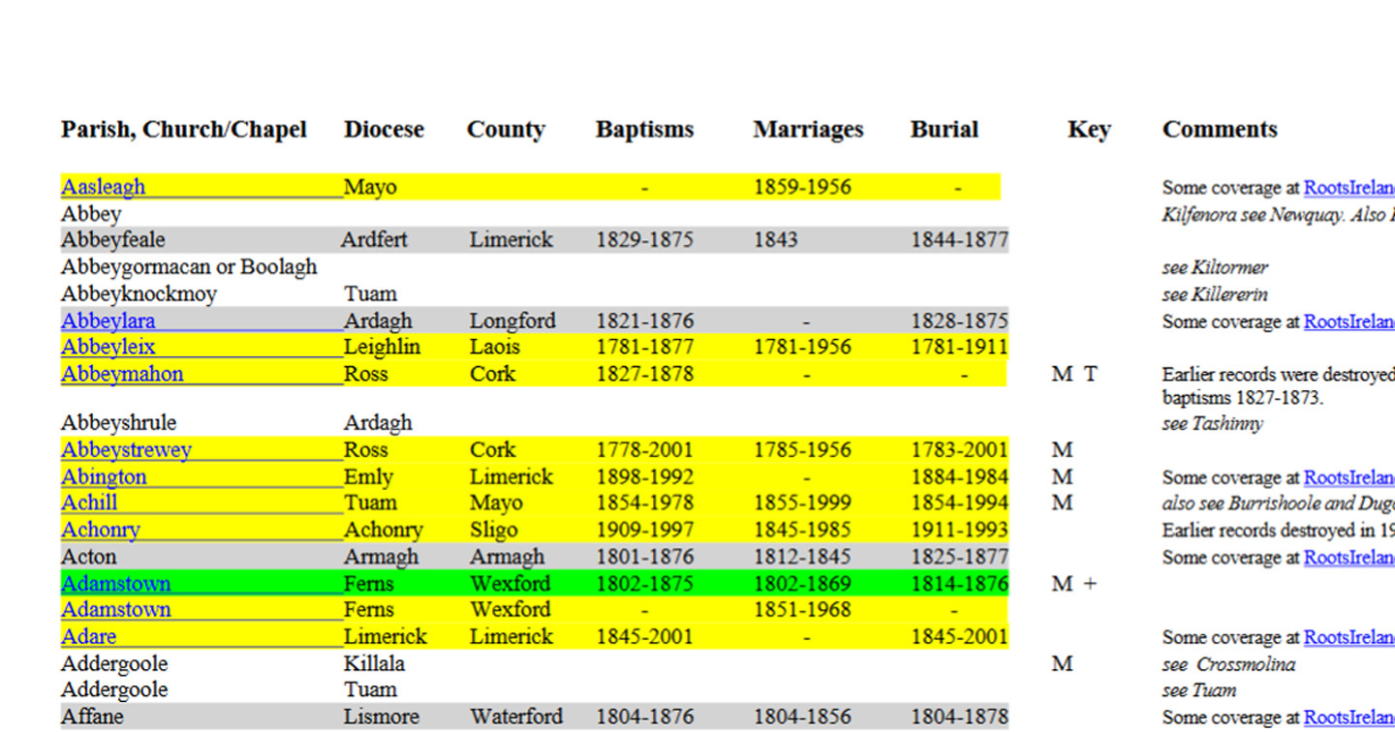Open the green-highlighted Adamstown link
1395x732 pixels.
point(116,584)
